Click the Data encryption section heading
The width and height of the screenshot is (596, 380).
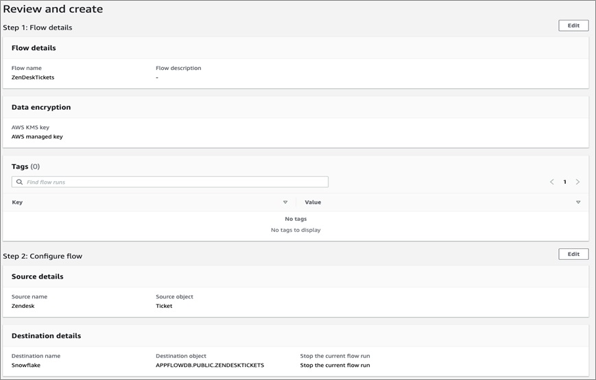[x=41, y=107]
